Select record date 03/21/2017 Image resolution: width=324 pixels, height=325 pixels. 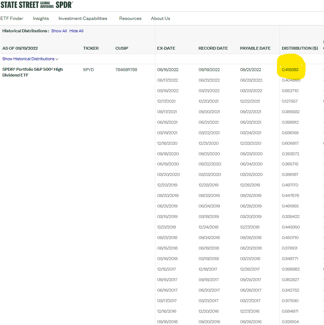pyautogui.click(x=209, y=301)
